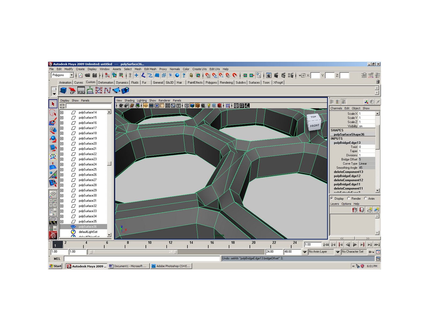The width and height of the screenshot is (429, 331).
Task: Activate the Lasso tool in toolbox
Action: 53,113
